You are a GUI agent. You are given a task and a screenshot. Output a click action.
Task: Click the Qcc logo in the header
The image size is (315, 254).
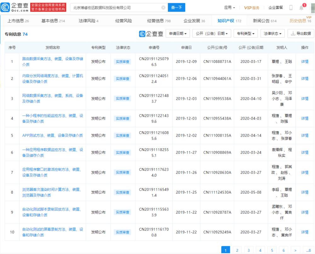point(14,8)
